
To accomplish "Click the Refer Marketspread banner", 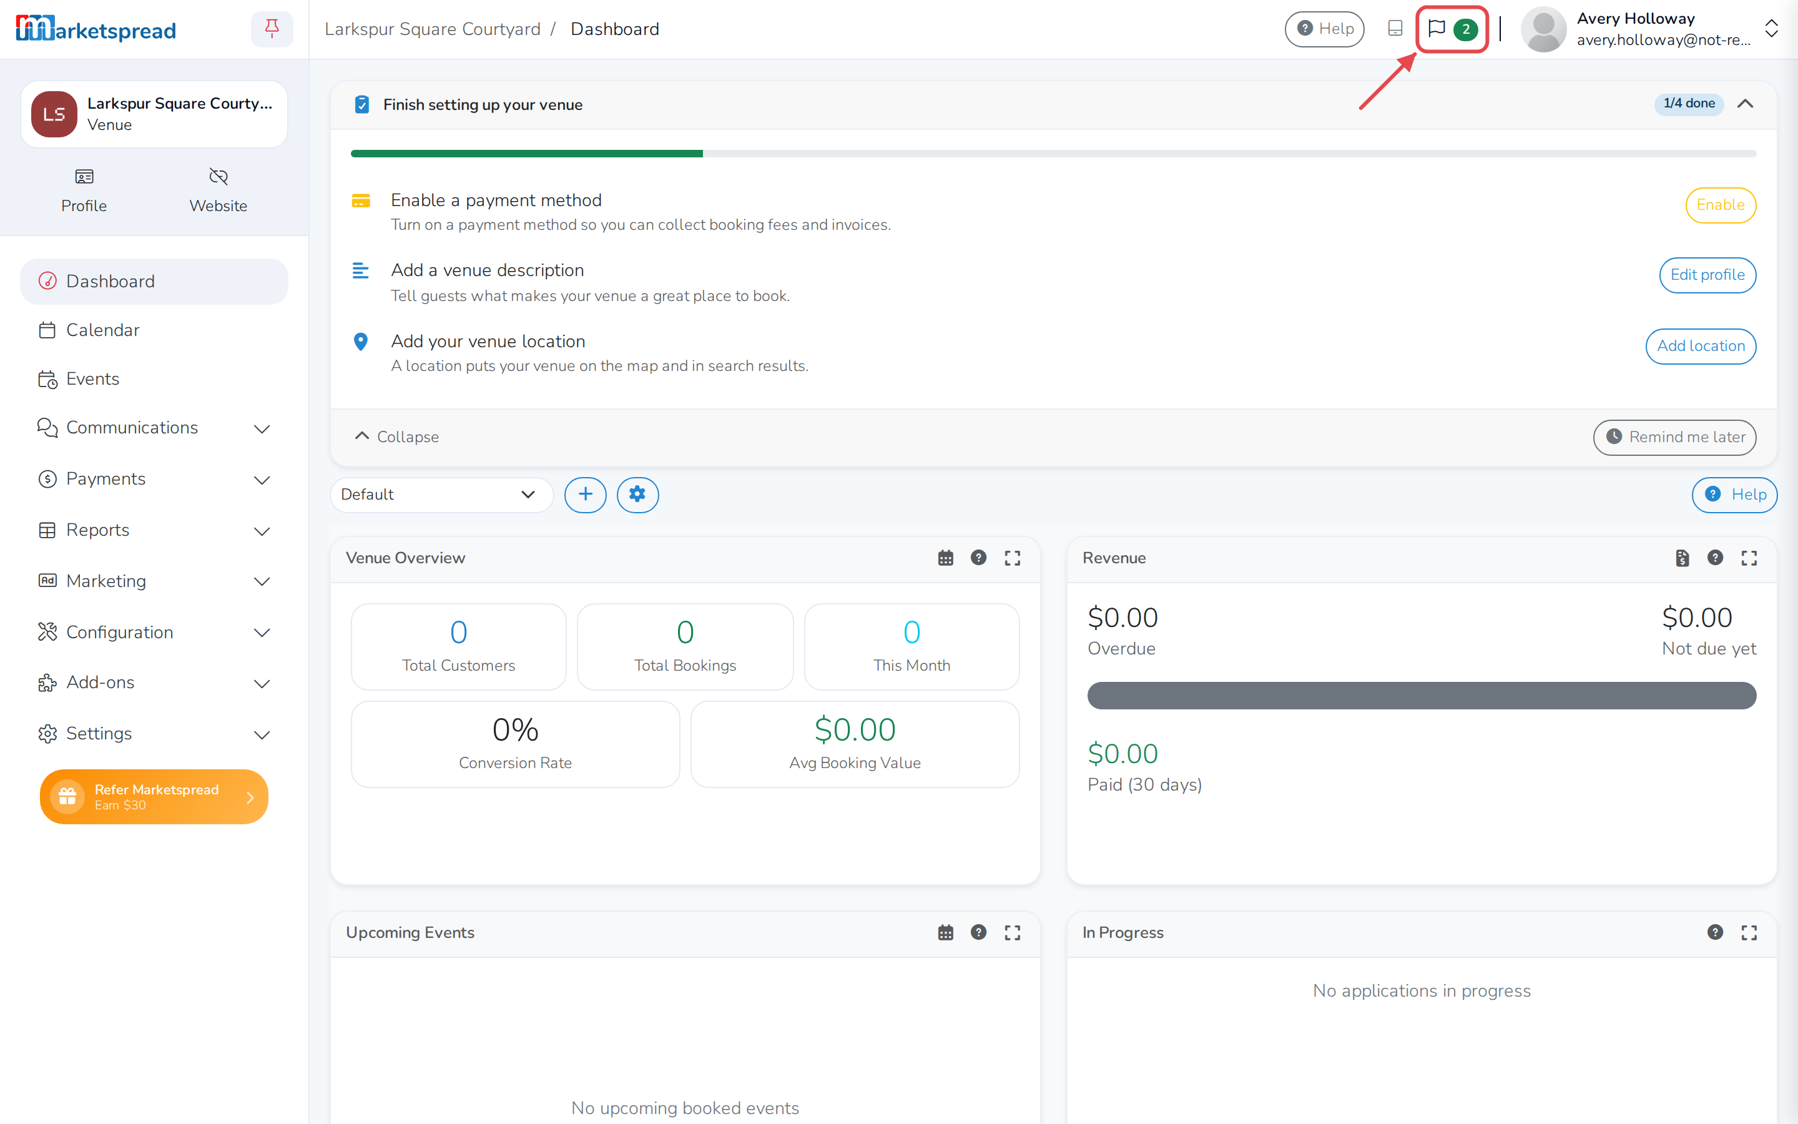I will coord(154,797).
